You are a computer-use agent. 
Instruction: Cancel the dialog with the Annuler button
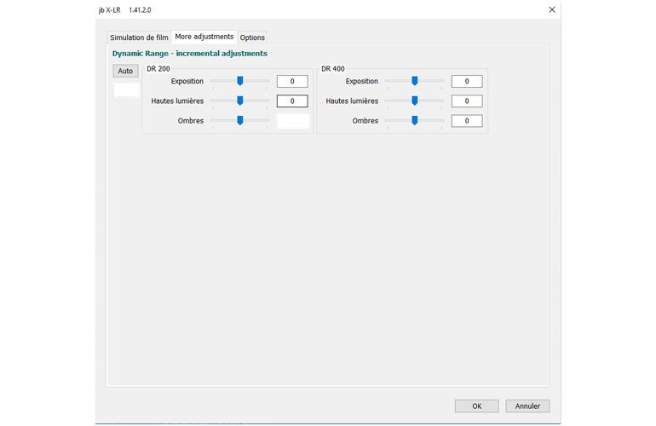pyautogui.click(x=527, y=406)
